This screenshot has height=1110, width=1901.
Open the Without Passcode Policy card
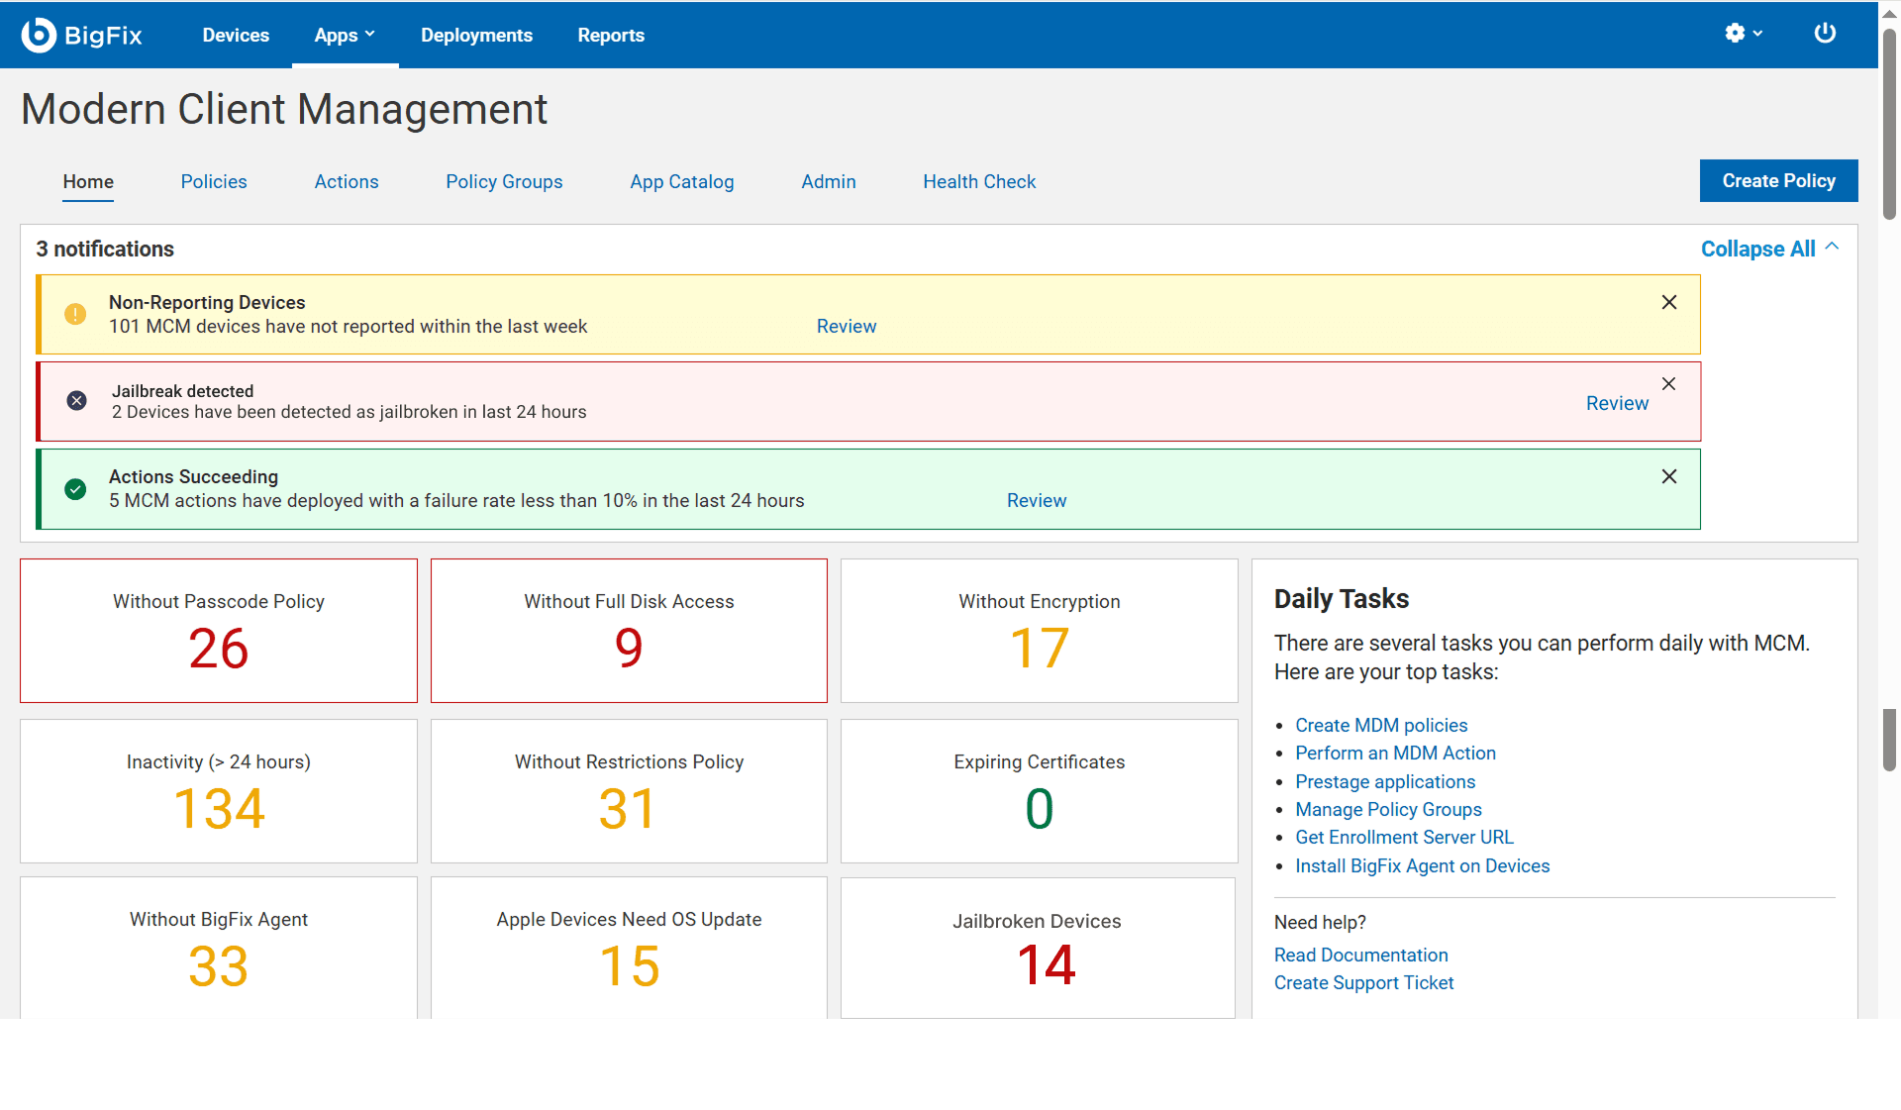pos(219,631)
